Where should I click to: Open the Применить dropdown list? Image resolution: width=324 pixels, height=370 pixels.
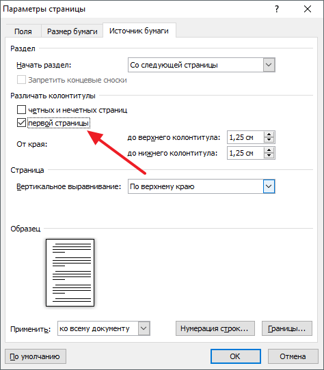pyautogui.click(x=104, y=328)
